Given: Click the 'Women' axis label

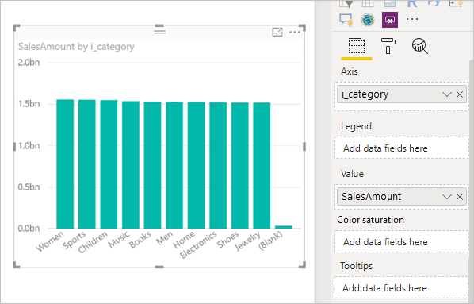Looking at the screenshot, I should point(50,241).
